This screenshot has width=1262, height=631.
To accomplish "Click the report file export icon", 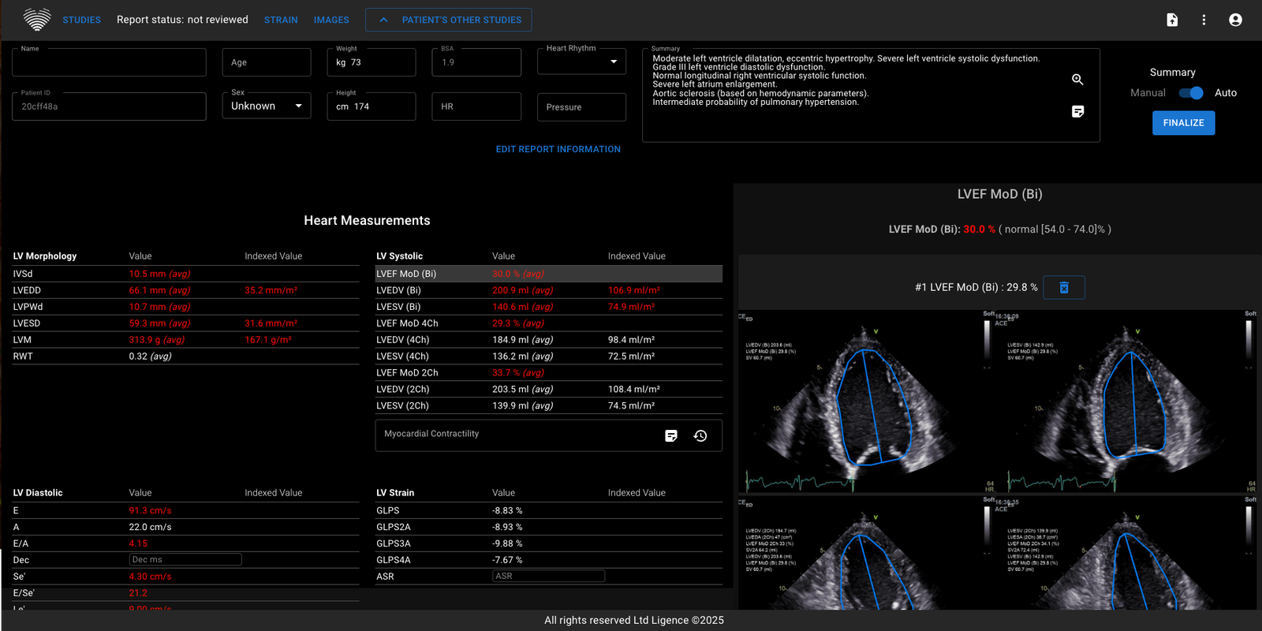I will [x=1172, y=20].
